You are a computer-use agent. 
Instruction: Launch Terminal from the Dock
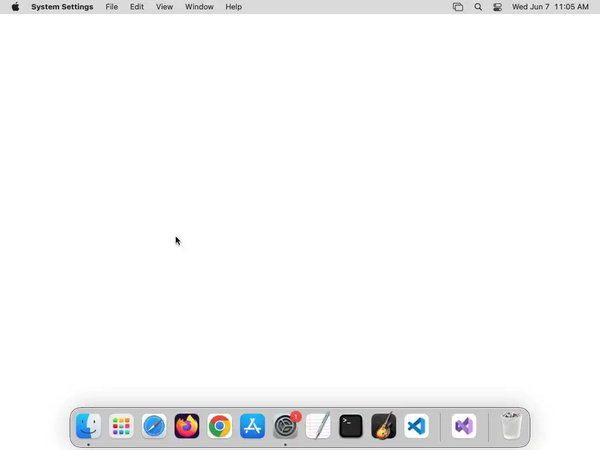(351, 426)
